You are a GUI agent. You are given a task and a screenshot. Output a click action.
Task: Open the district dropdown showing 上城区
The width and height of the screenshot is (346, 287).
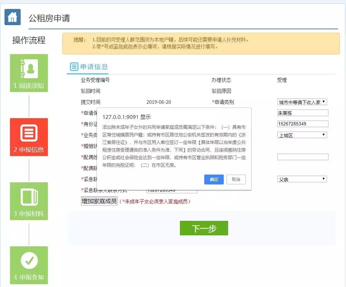click(302, 135)
